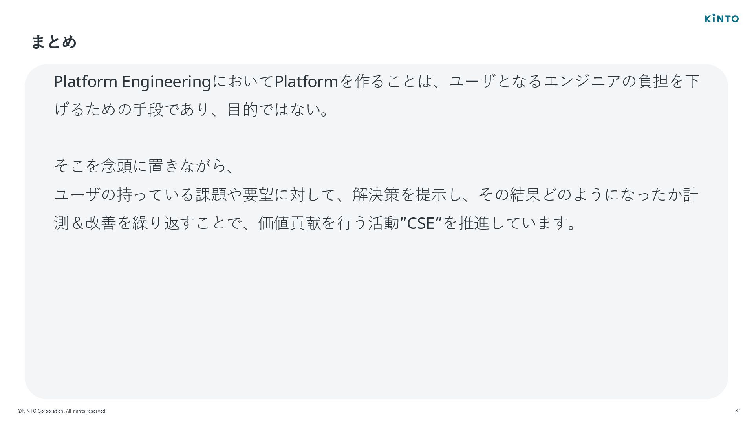
Task: Select the word 手段 in the second line
Action: point(148,110)
